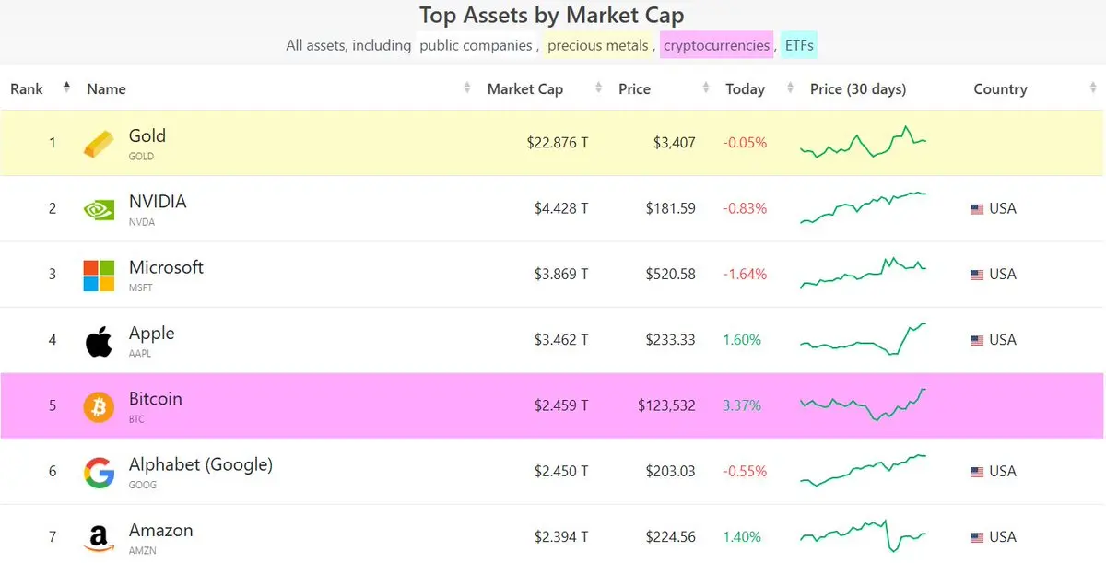Click Bitcoin daily change 3.37%
1106x563 pixels.
(x=742, y=406)
